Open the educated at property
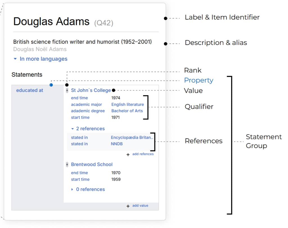This screenshot has height=228, width=288. click(x=30, y=90)
